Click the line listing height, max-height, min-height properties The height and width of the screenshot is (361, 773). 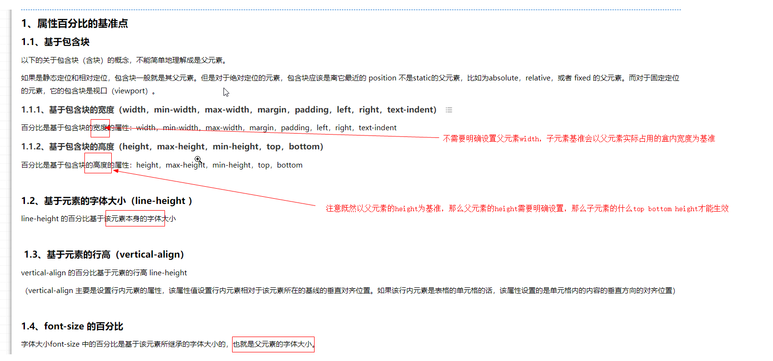coord(162,165)
